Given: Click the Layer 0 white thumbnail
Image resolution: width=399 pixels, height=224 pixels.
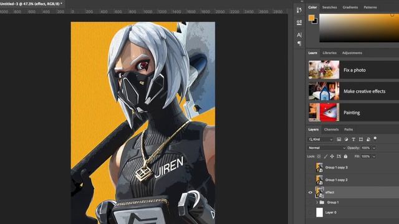Looking at the screenshot, I should 319,212.
